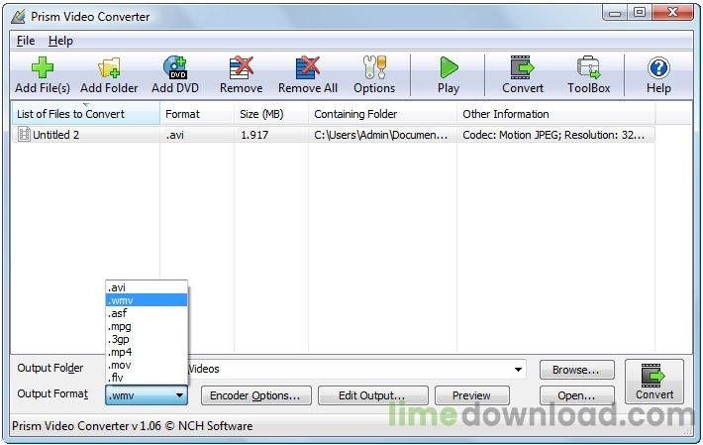Click the Add File(s) green plus icon
The width and height of the screenshot is (703, 445).
(43, 67)
